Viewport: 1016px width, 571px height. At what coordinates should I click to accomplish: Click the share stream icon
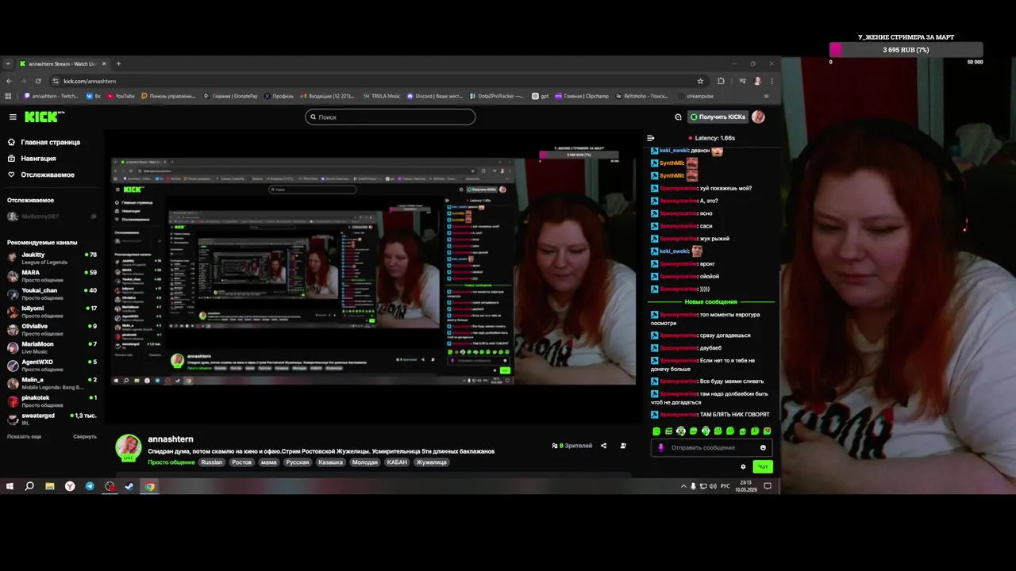tap(603, 446)
